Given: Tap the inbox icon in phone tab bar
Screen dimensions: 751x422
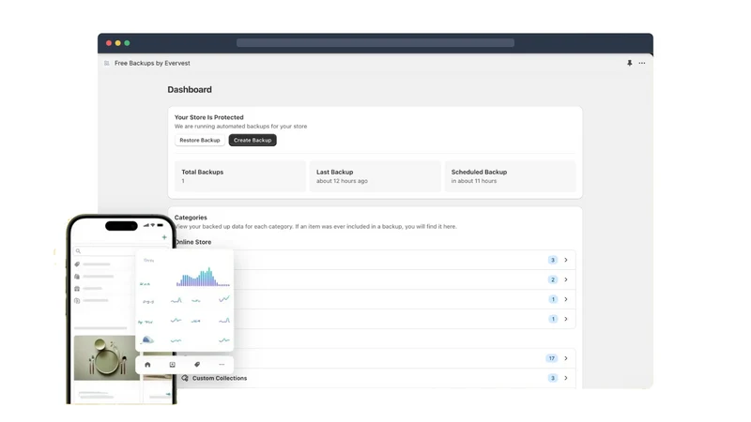Looking at the screenshot, I should [x=172, y=365].
